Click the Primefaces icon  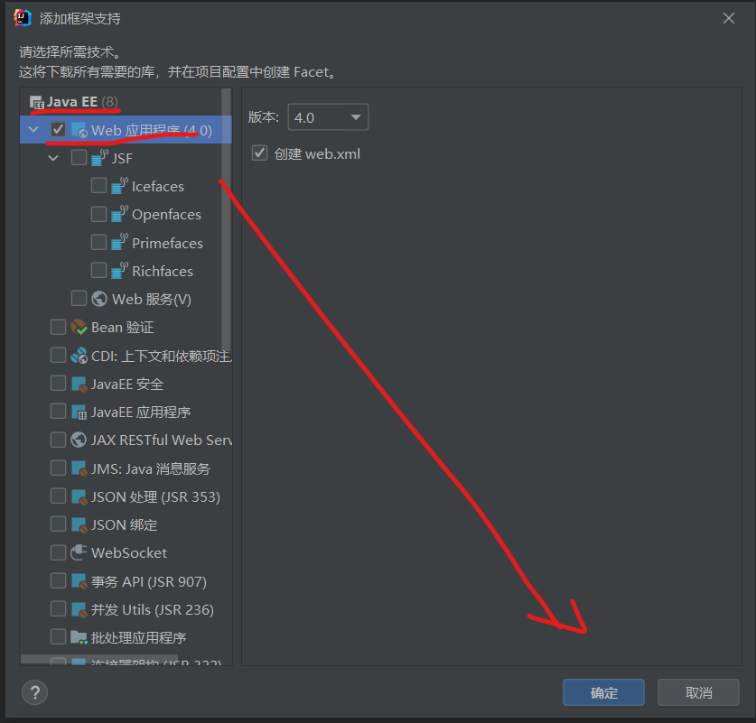tap(119, 242)
